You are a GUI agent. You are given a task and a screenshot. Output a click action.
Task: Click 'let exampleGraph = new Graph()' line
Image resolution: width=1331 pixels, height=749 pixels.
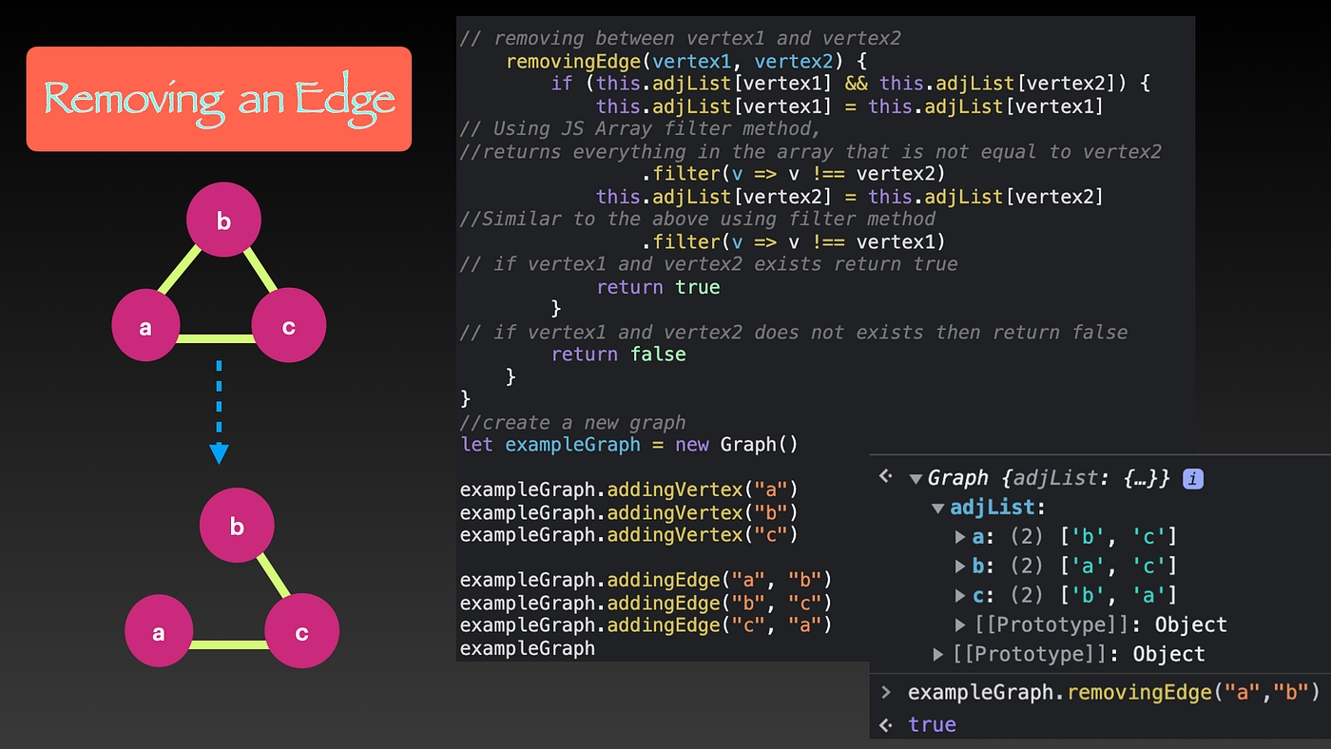628,444
